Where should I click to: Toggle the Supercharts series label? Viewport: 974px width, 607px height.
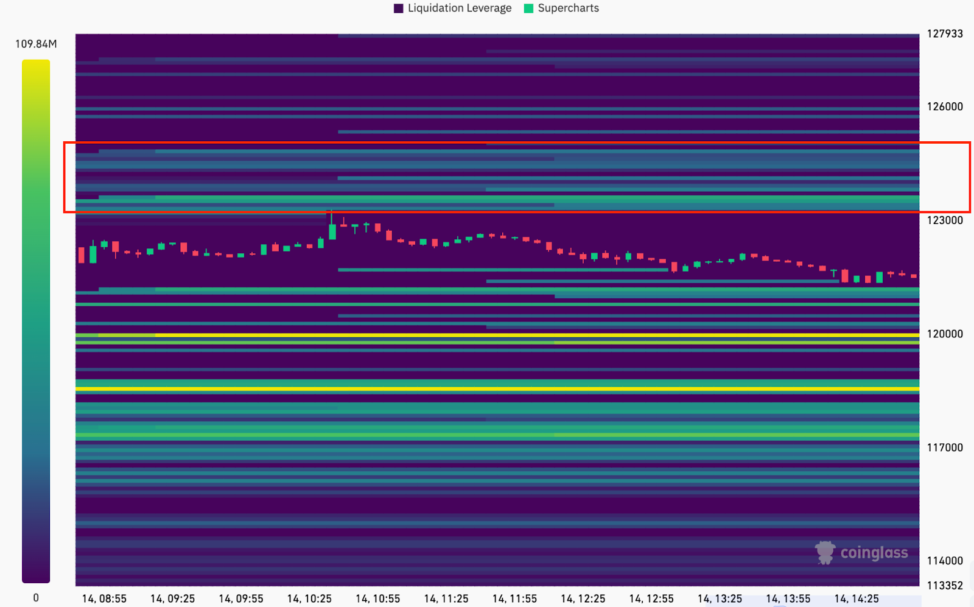(568, 9)
